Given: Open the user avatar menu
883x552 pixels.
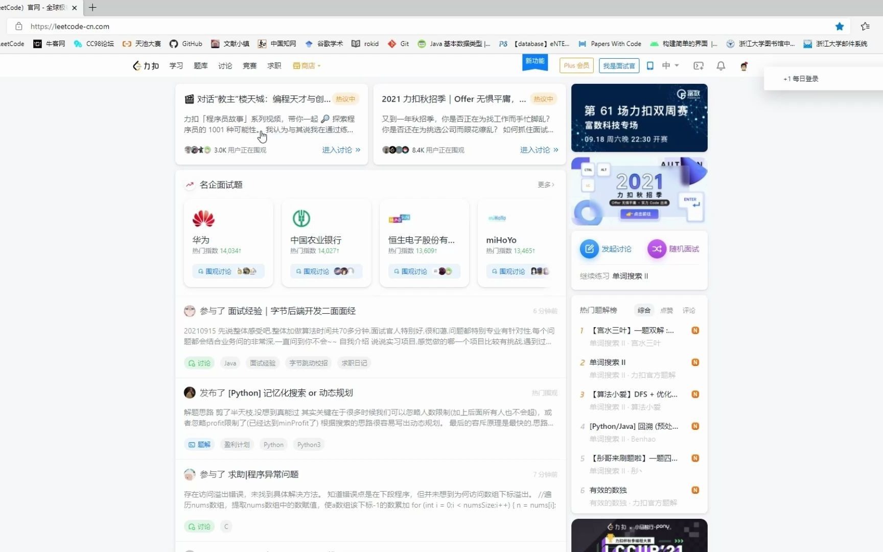Looking at the screenshot, I should click(x=744, y=66).
